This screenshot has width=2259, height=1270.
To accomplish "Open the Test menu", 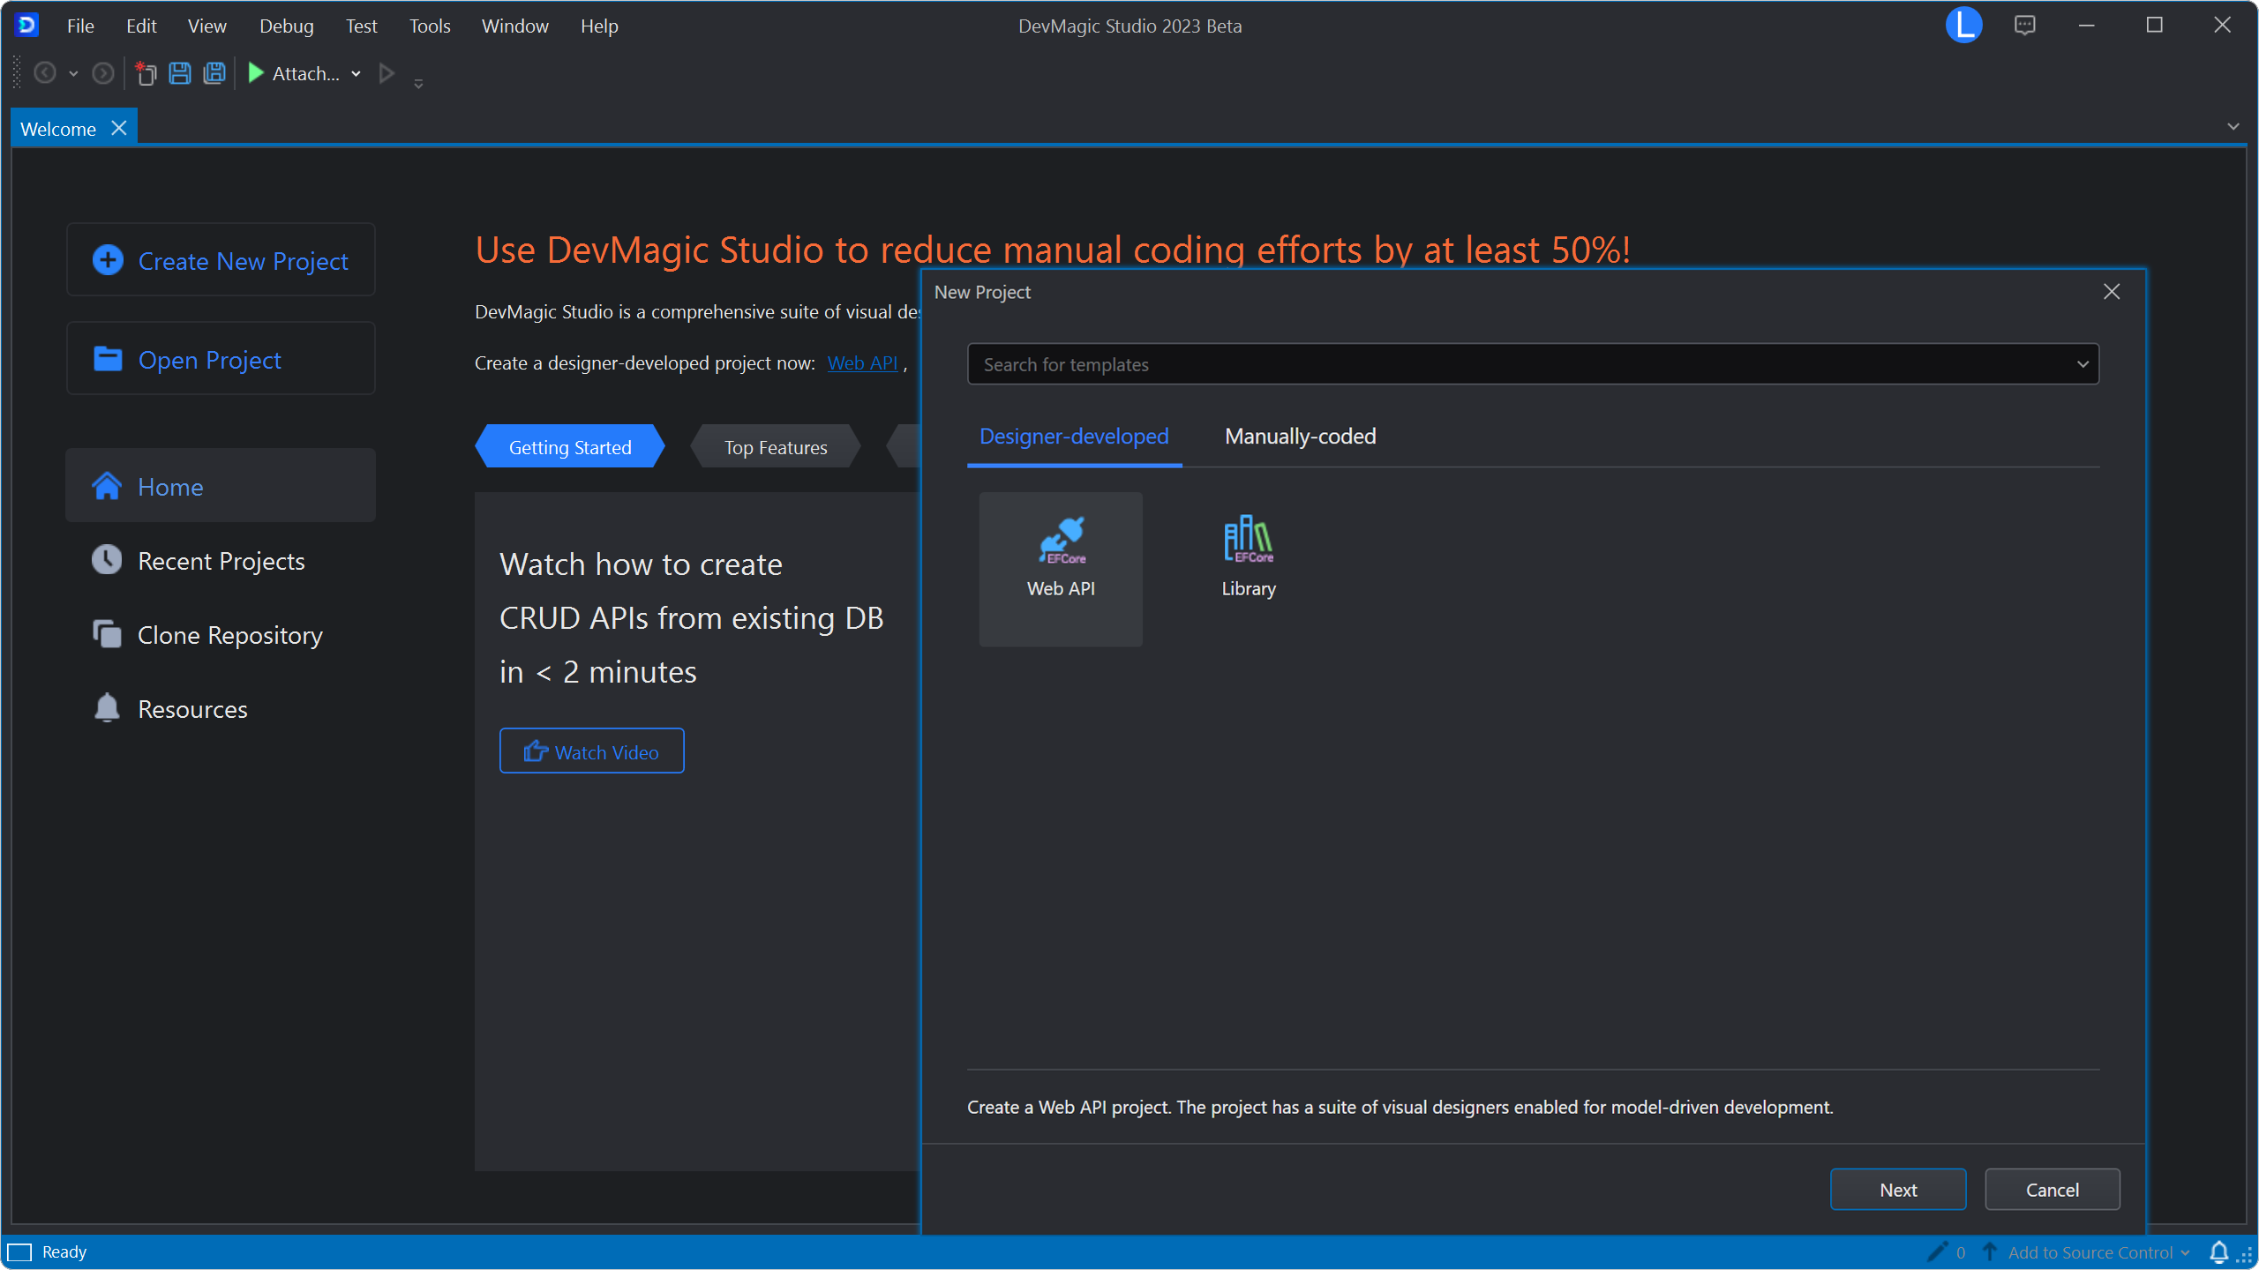I will (361, 26).
